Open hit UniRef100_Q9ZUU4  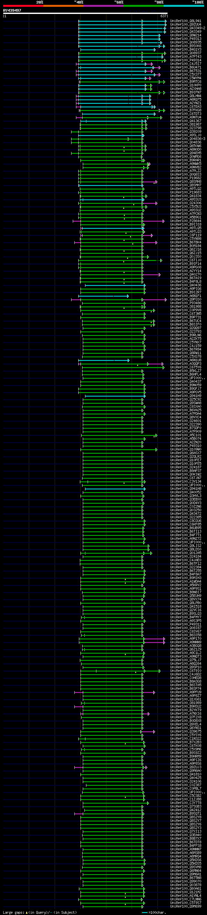point(186,25)
